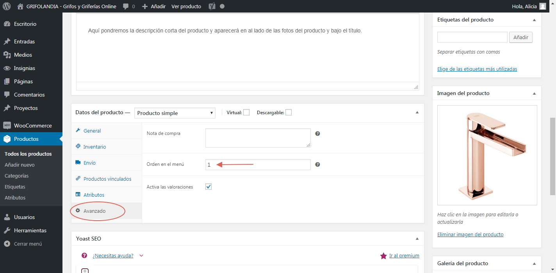This screenshot has width=556, height=273.
Task: Click the Comentarios speech bubble icon
Action: pyautogui.click(x=7, y=95)
